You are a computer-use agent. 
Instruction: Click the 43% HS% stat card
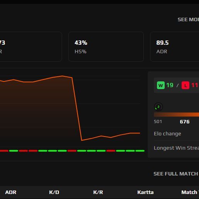click(106, 47)
